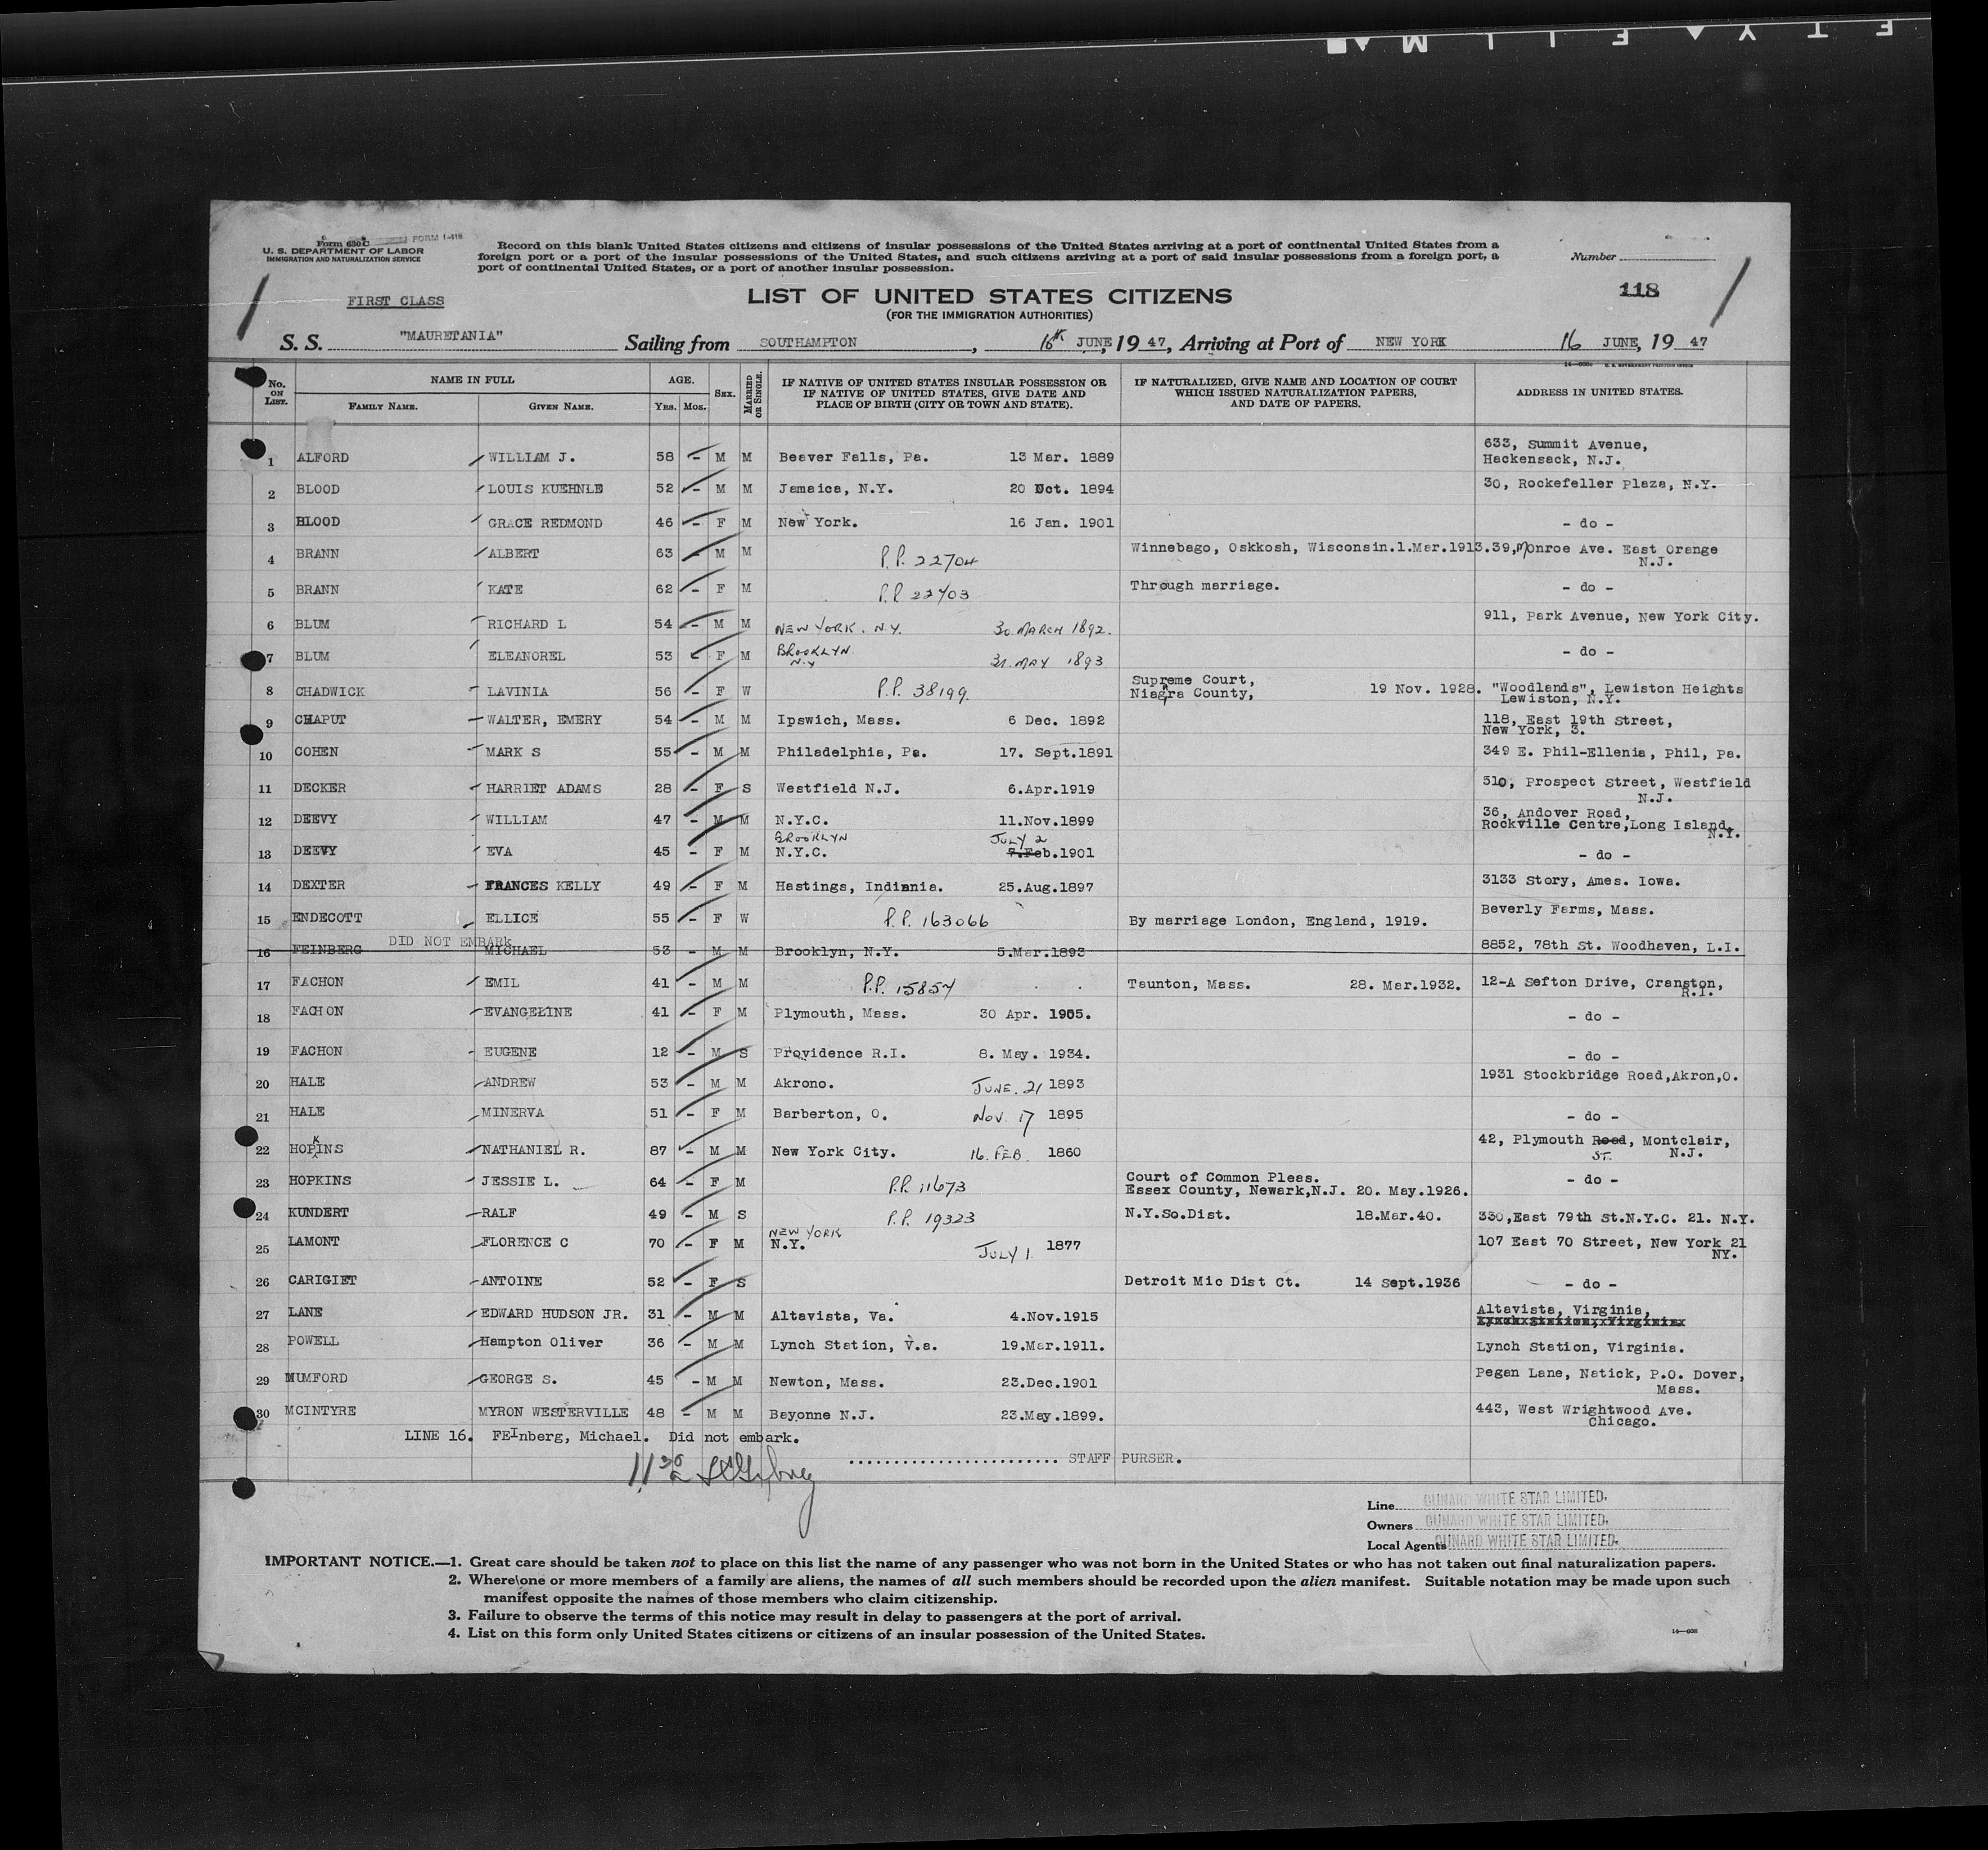1988x1850 pixels.
Task: Select the 'ADDRESS IN UNITED STATES.' column header
Action: (1599, 392)
